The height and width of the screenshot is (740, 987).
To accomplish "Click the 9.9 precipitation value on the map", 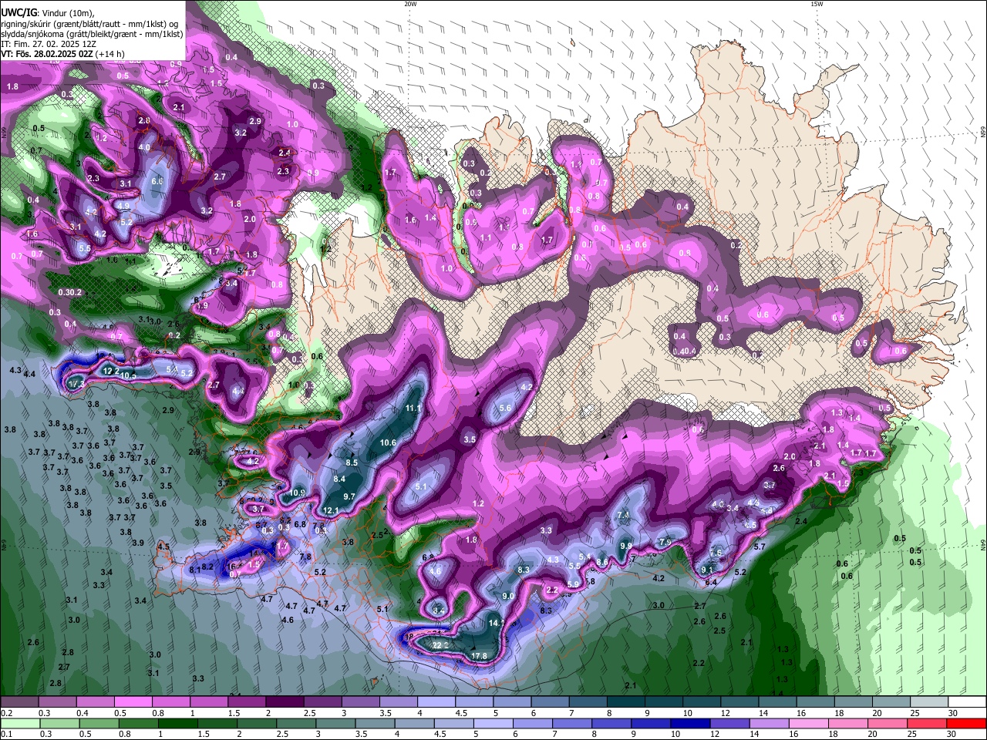I will 626,546.
